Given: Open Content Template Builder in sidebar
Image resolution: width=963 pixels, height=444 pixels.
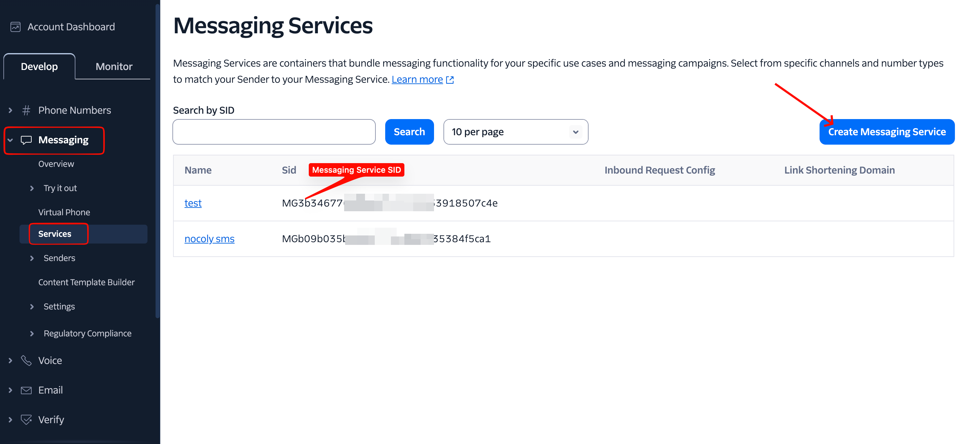Looking at the screenshot, I should click(86, 282).
